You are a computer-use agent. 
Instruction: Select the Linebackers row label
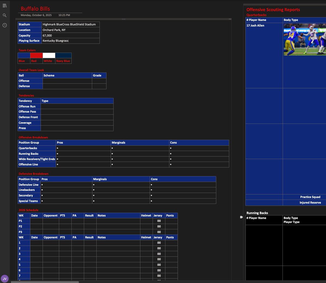[29, 190]
